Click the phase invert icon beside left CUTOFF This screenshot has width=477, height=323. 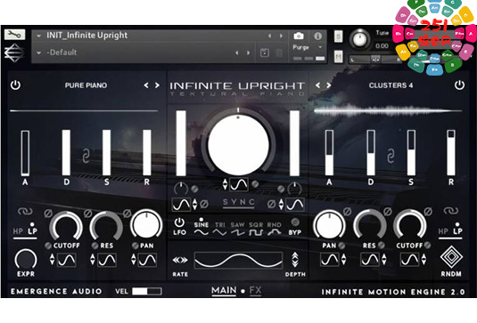click(48, 214)
